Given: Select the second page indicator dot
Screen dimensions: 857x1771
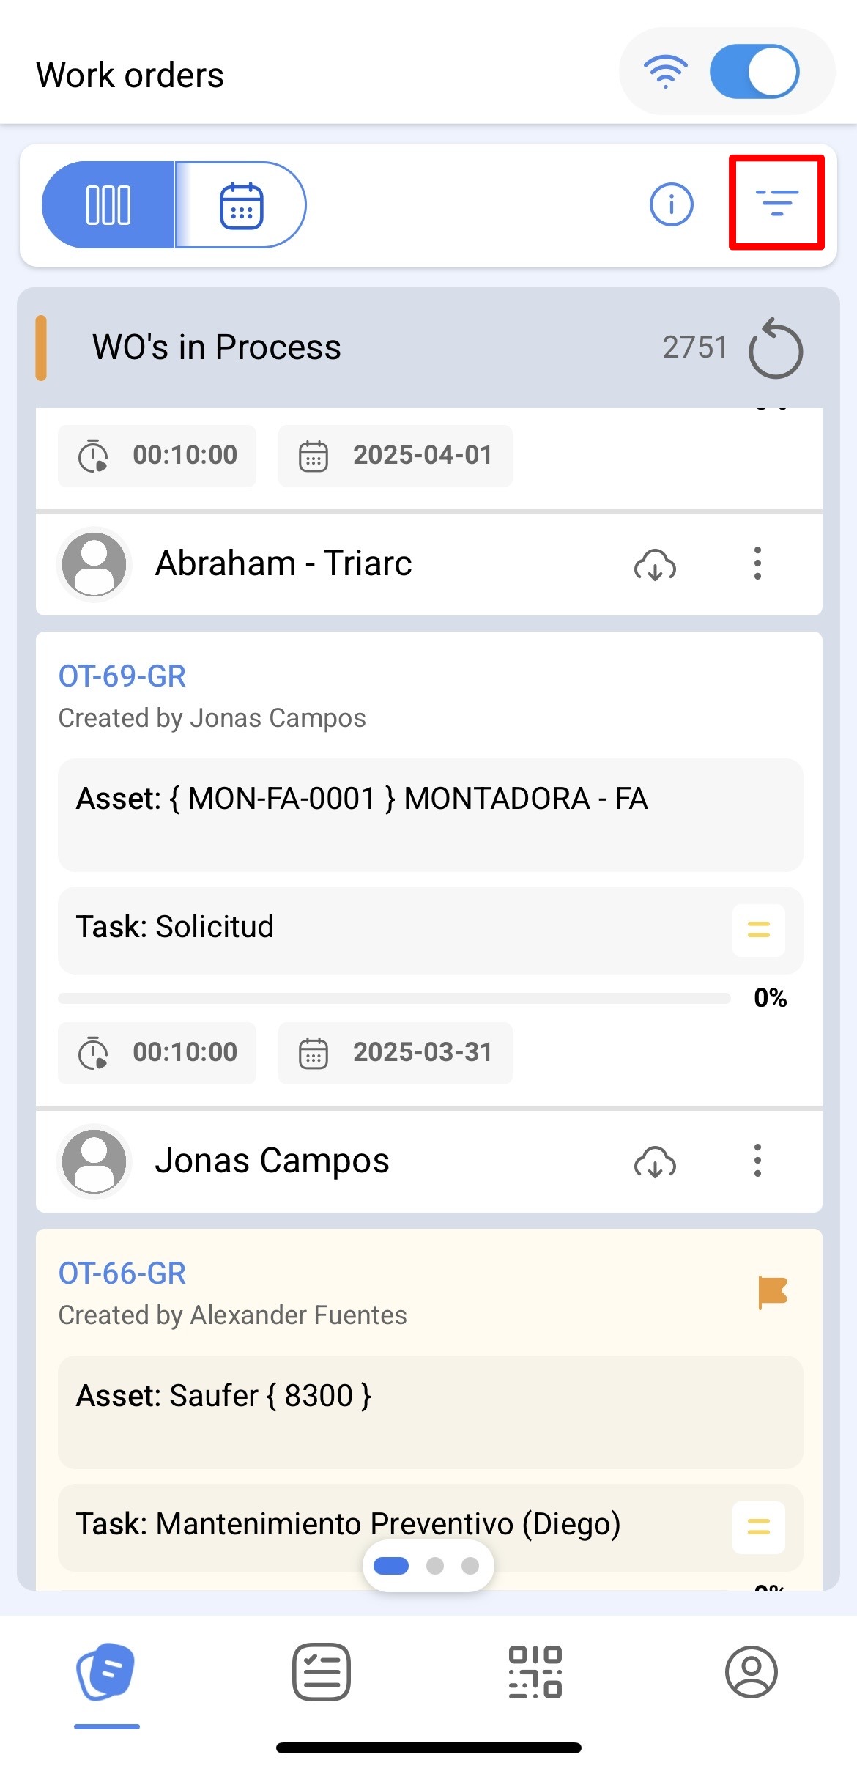Looking at the screenshot, I should coord(435,1566).
